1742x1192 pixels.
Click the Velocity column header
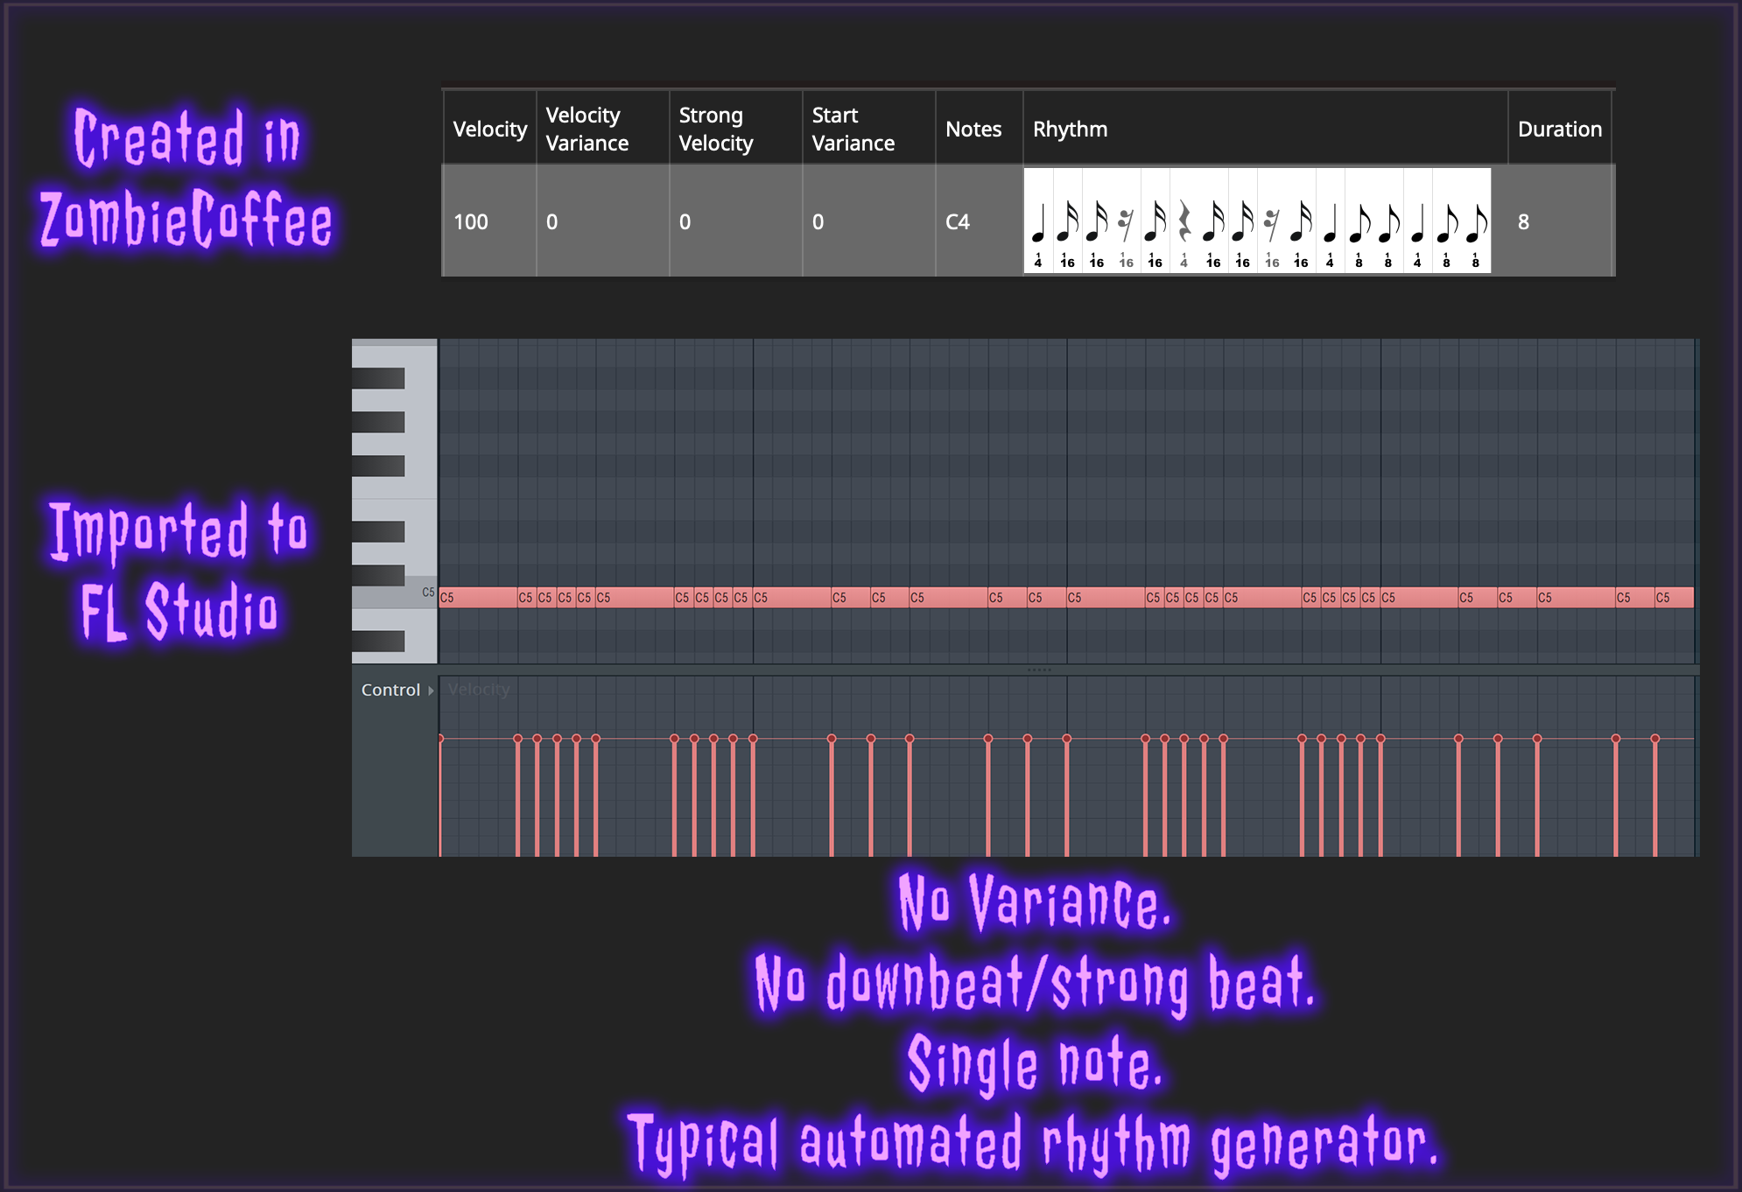click(x=489, y=129)
